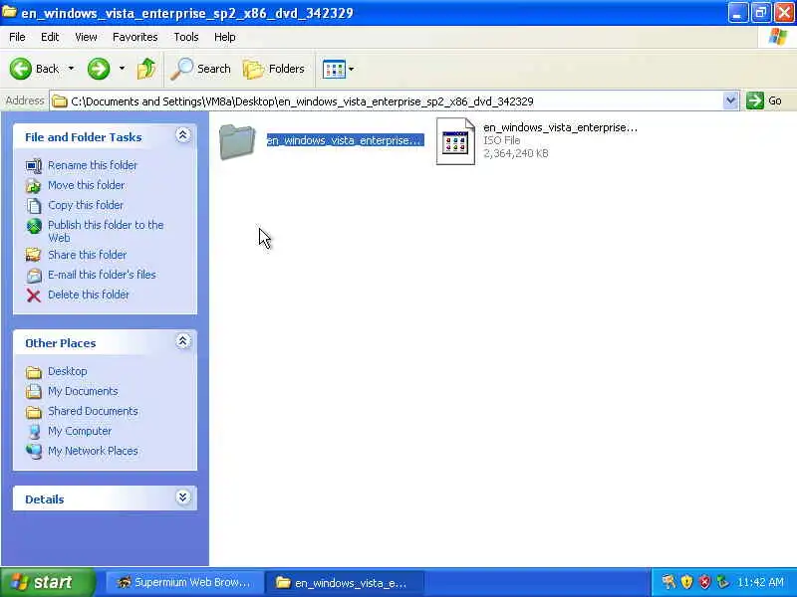Click the Move this folder icon

(34, 186)
